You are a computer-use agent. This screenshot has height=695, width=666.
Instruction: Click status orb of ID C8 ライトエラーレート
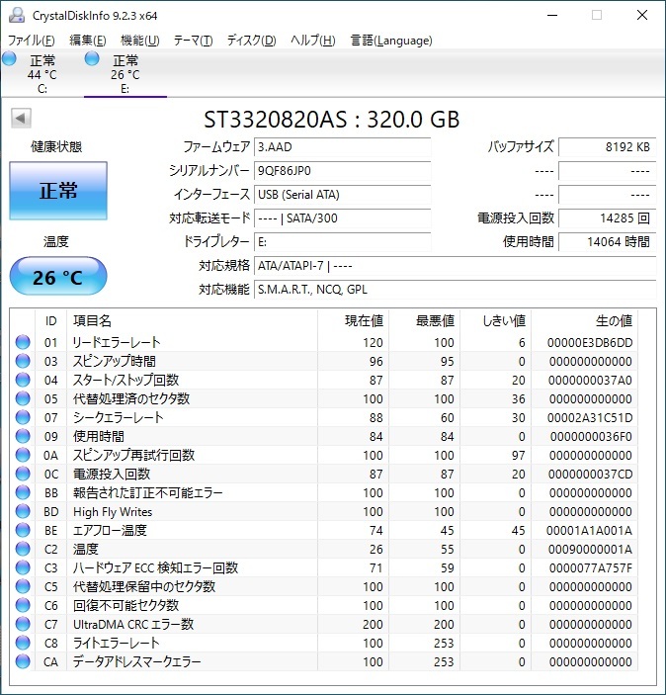click(23, 643)
